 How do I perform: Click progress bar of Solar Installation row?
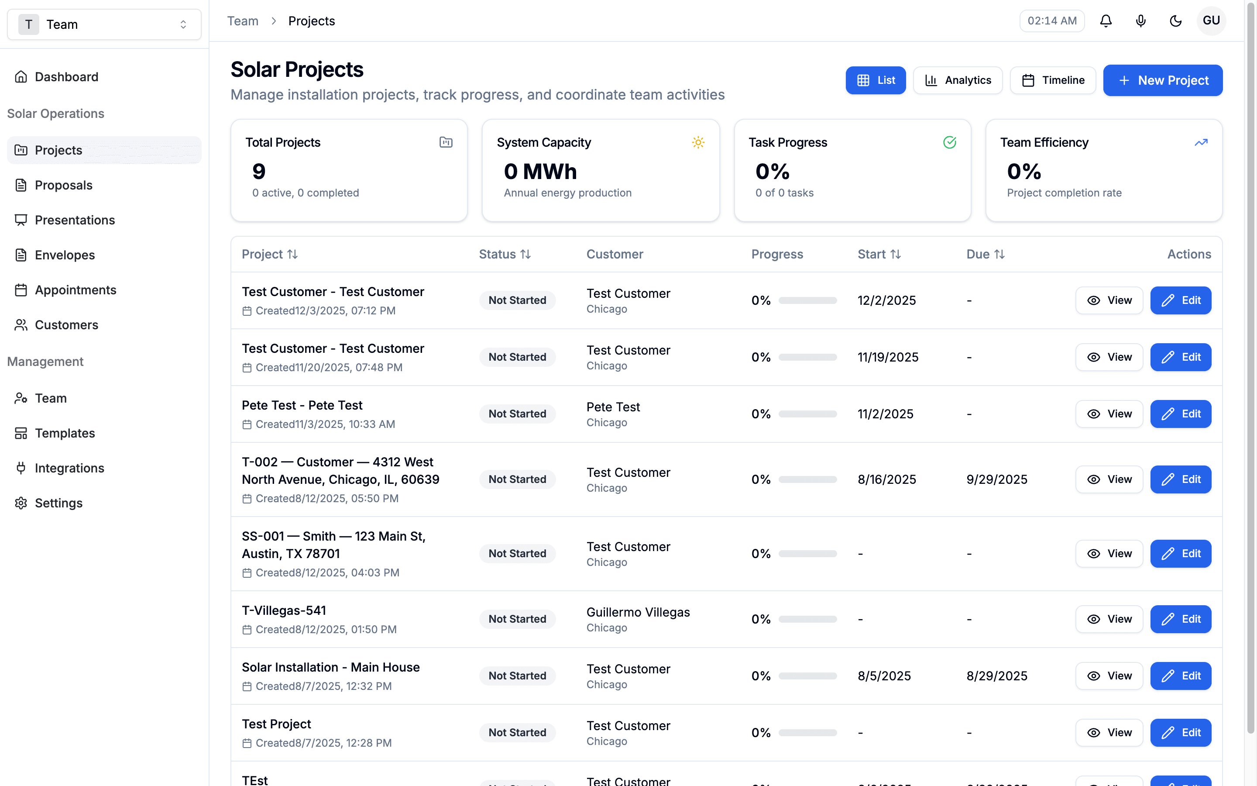(x=807, y=676)
